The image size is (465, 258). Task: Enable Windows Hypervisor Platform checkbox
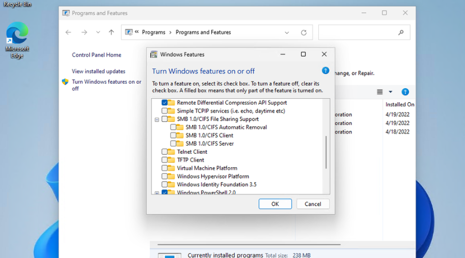click(165, 176)
